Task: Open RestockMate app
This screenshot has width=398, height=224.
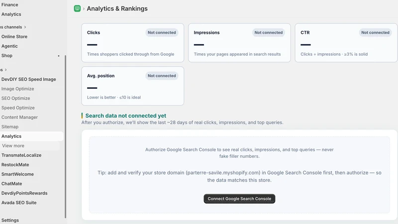Action: coord(15,165)
